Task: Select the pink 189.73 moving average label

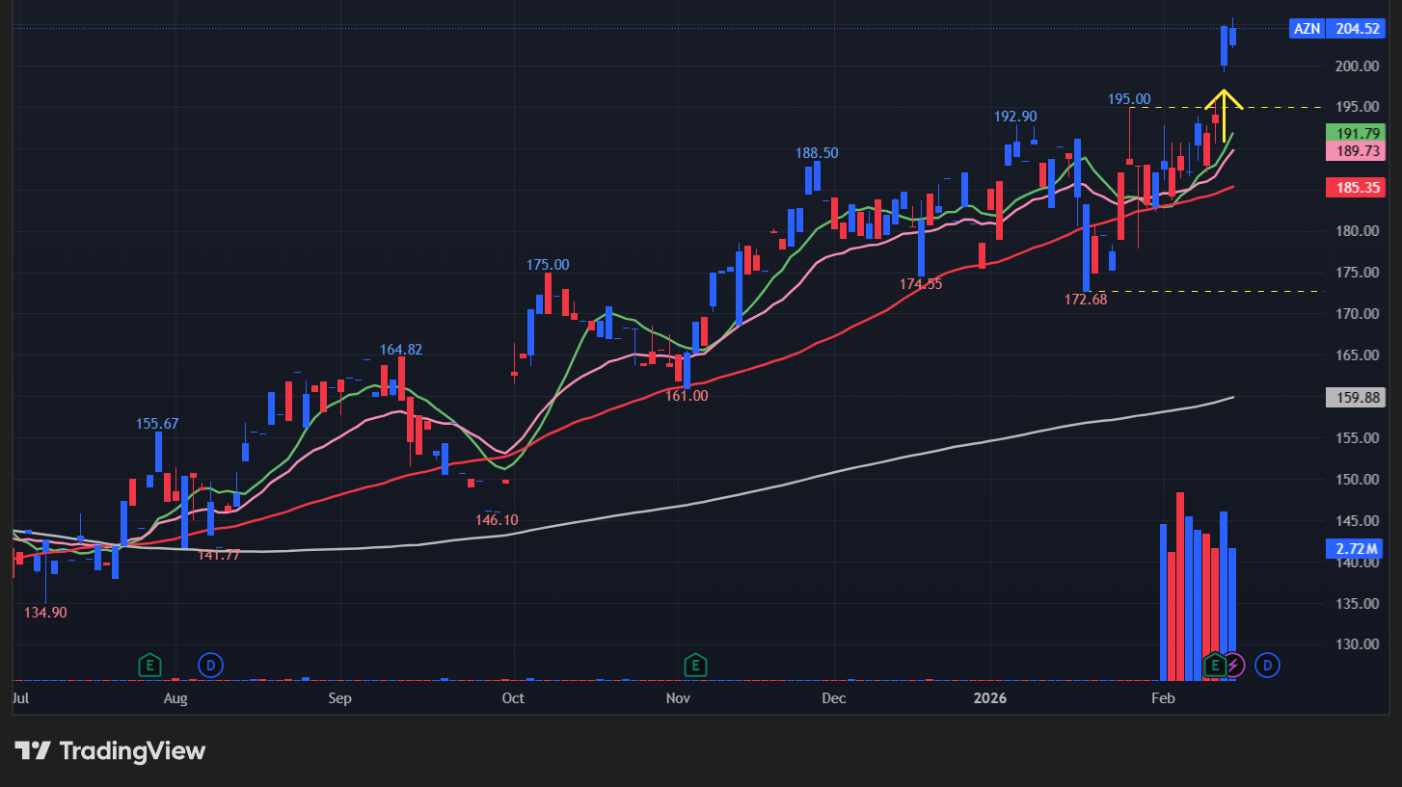Action: (x=1355, y=151)
